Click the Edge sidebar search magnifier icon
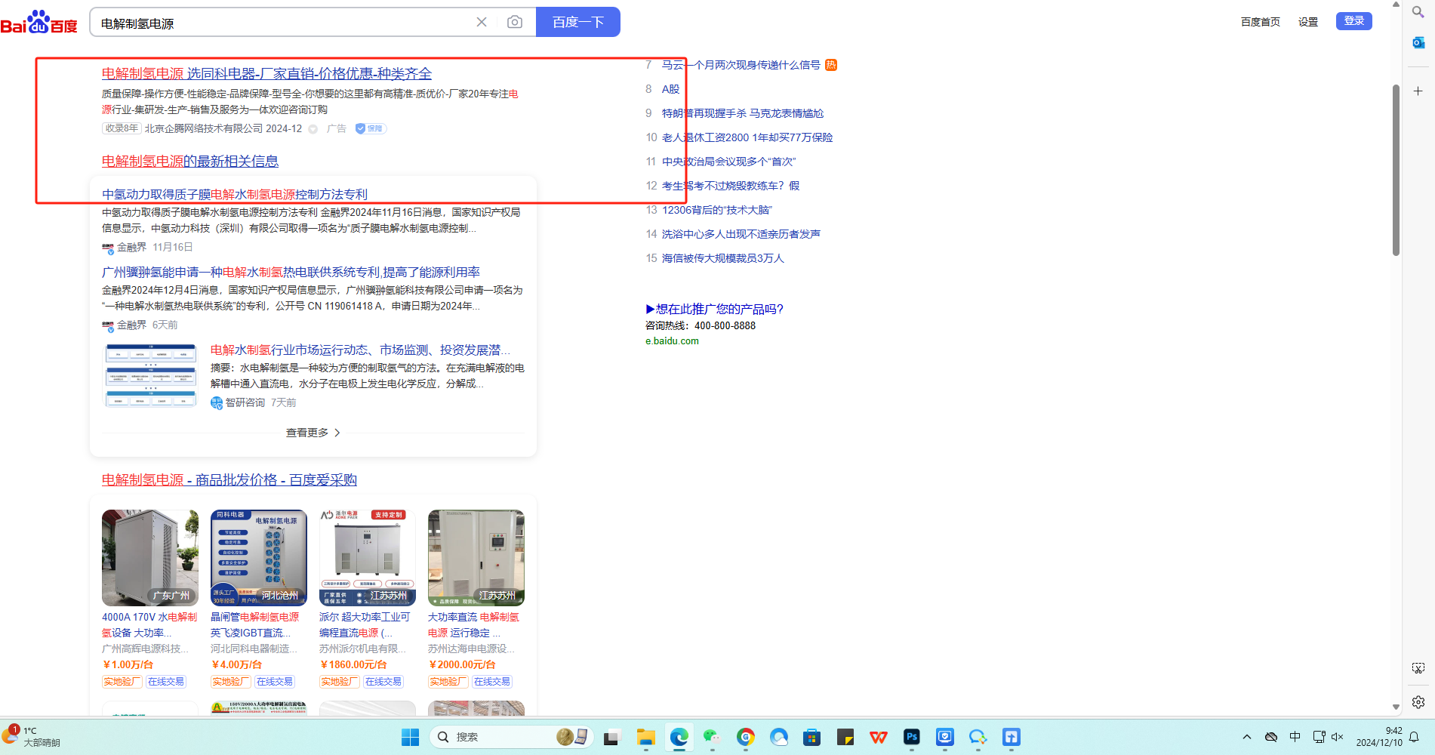This screenshot has width=1435, height=755. point(1418,12)
